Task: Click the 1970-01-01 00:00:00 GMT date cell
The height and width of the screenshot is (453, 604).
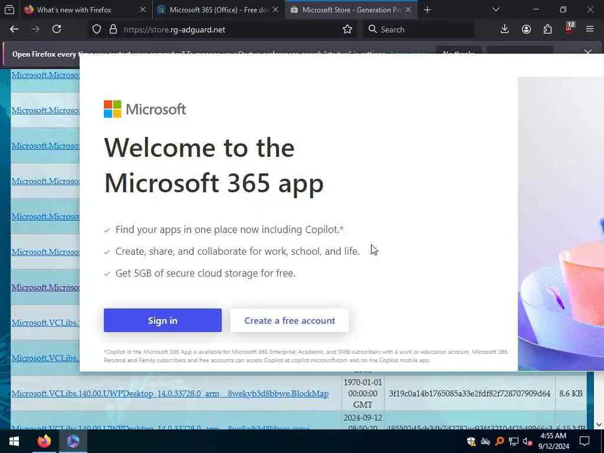Action: click(363, 393)
